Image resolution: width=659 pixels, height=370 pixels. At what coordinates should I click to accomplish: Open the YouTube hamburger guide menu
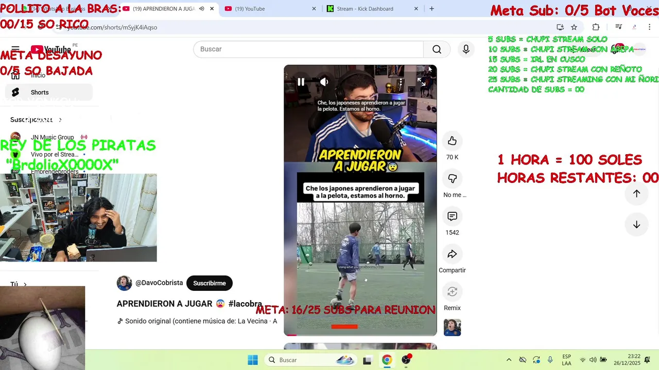click(x=15, y=49)
